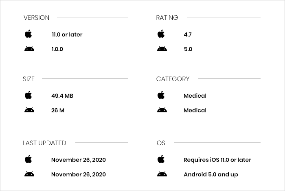The image size is (285, 191).
Task: Click the "11.0 or later" version text
Action: 67,34
